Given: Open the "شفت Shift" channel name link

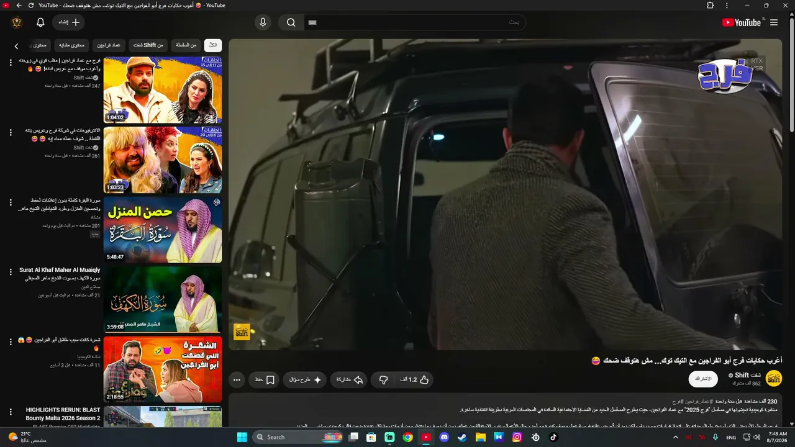Looking at the screenshot, I should pyautogui.click(x=748, y=375).
